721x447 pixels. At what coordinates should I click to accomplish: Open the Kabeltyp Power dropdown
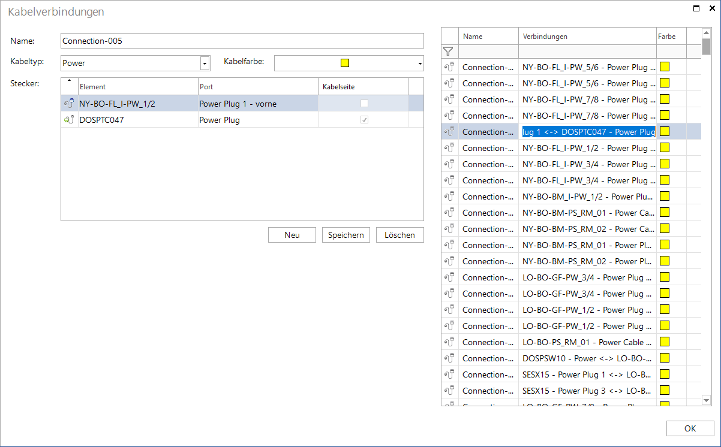[205, 63]
